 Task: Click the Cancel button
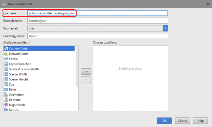point(183,121)
